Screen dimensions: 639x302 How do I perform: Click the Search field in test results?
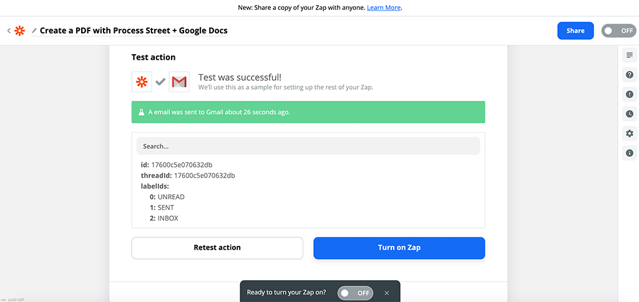click(x=308, y=146)
